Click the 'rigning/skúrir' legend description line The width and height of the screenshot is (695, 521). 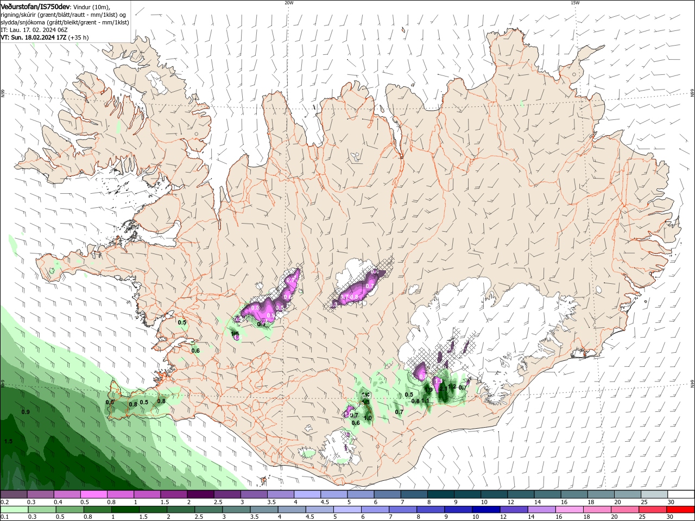(64, 15)
